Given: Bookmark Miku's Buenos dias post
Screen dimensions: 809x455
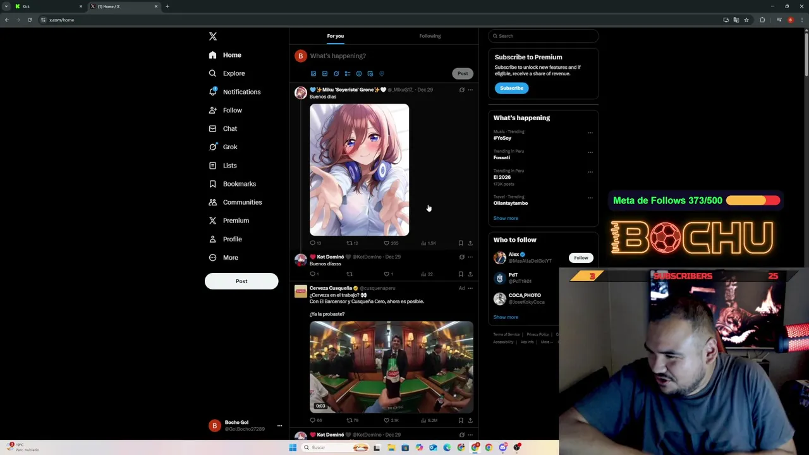Looking at the screenshot, I should tap(461, 243).
